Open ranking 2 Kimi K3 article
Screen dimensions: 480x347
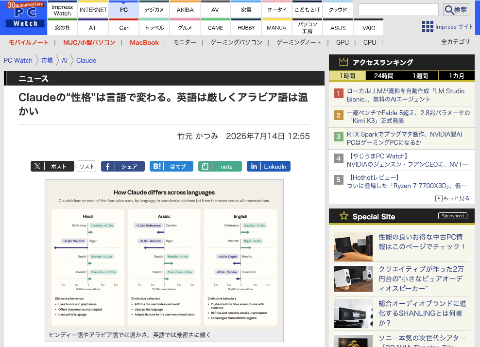408,117
